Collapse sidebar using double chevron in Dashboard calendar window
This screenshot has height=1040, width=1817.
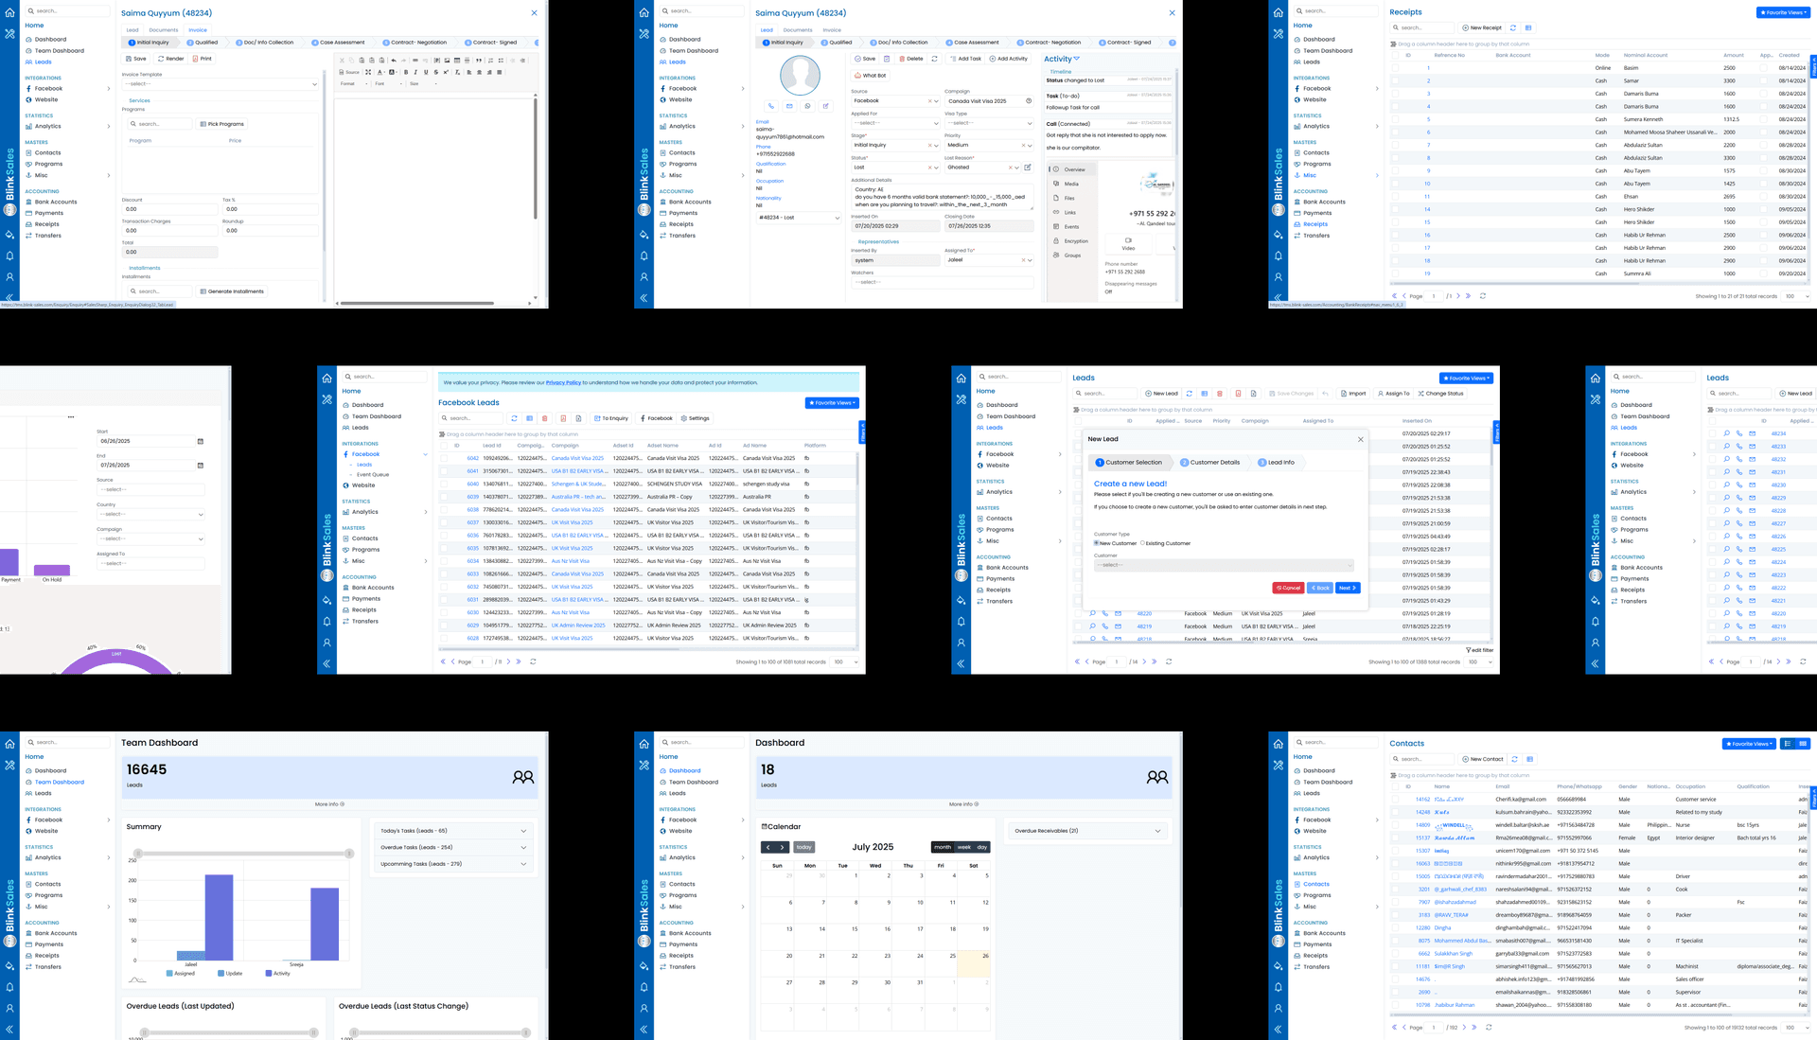644,1029
